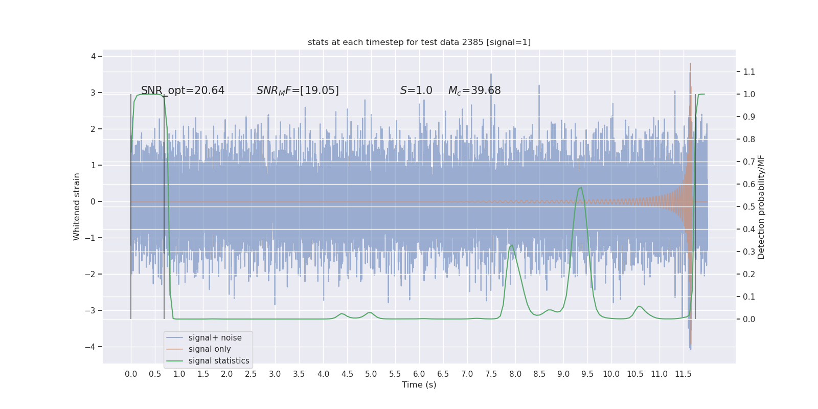818x409 pixels.
Task: Click the 'Whitened strain' y-axis label
Action: [77, 207]
